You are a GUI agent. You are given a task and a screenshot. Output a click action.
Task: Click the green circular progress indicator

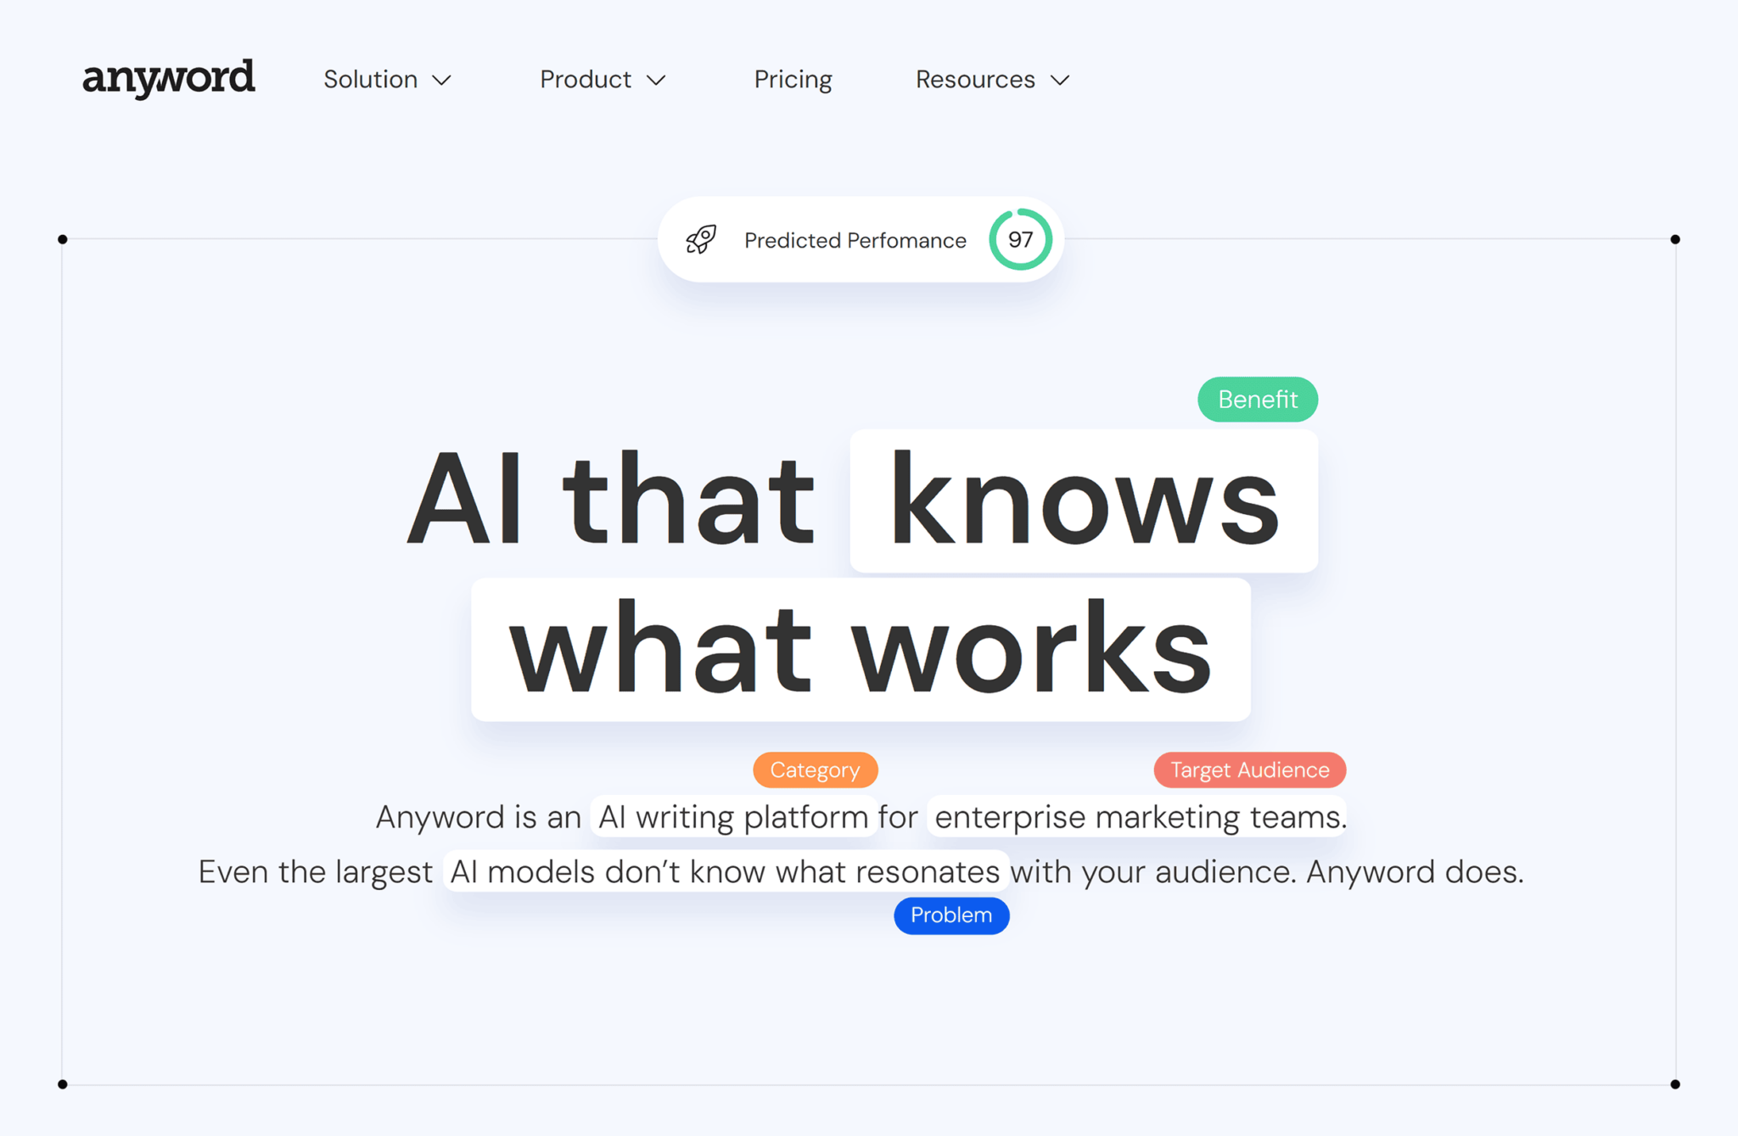click(x=1019, y=238)
